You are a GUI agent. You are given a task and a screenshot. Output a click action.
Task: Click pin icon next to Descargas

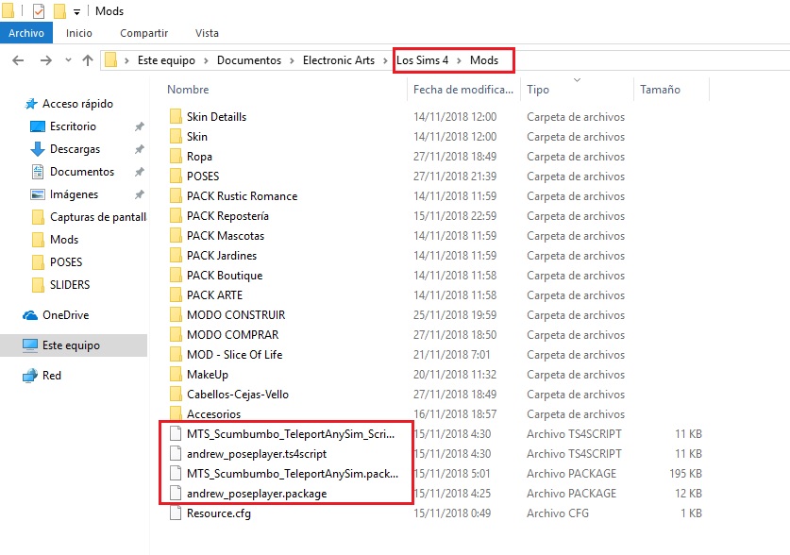tap(140, 149)
